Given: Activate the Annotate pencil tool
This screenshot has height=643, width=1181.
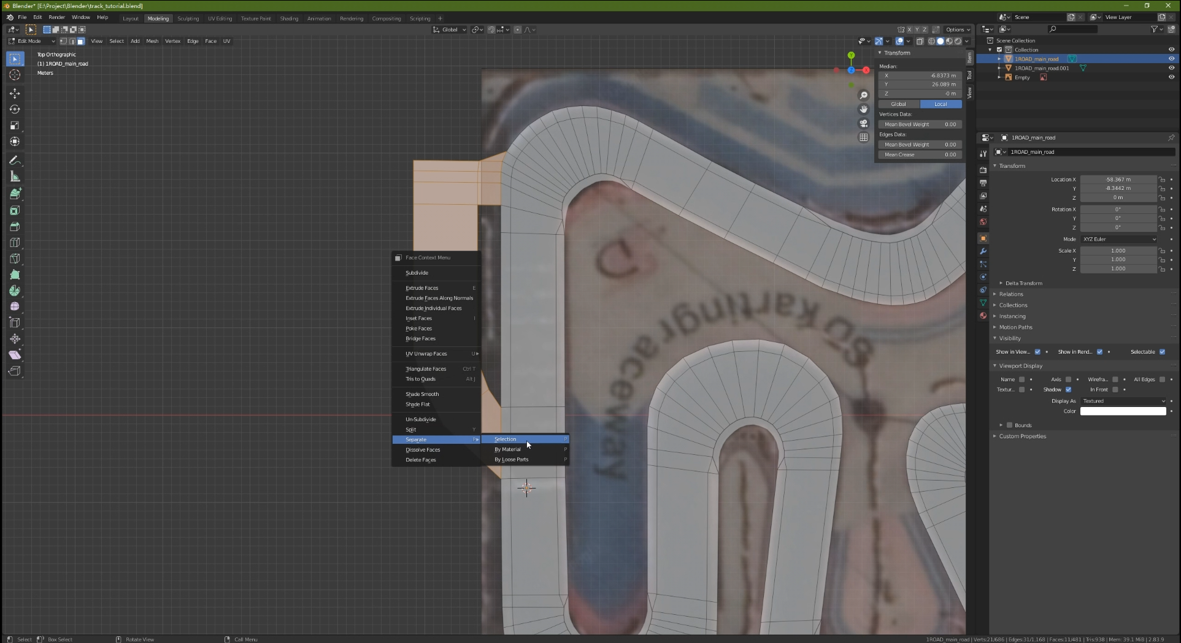Looking at the screenshot, I should coord(15,161).
